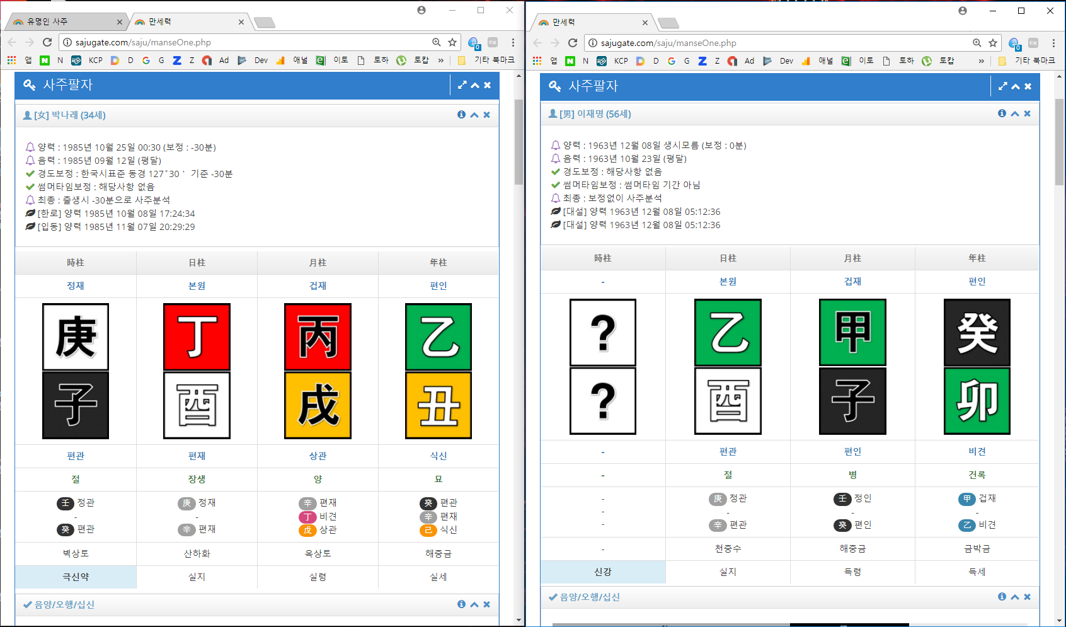Screen dimensions: 1066x627
Task: Show info for 이재명 section
Action: 1002,113
